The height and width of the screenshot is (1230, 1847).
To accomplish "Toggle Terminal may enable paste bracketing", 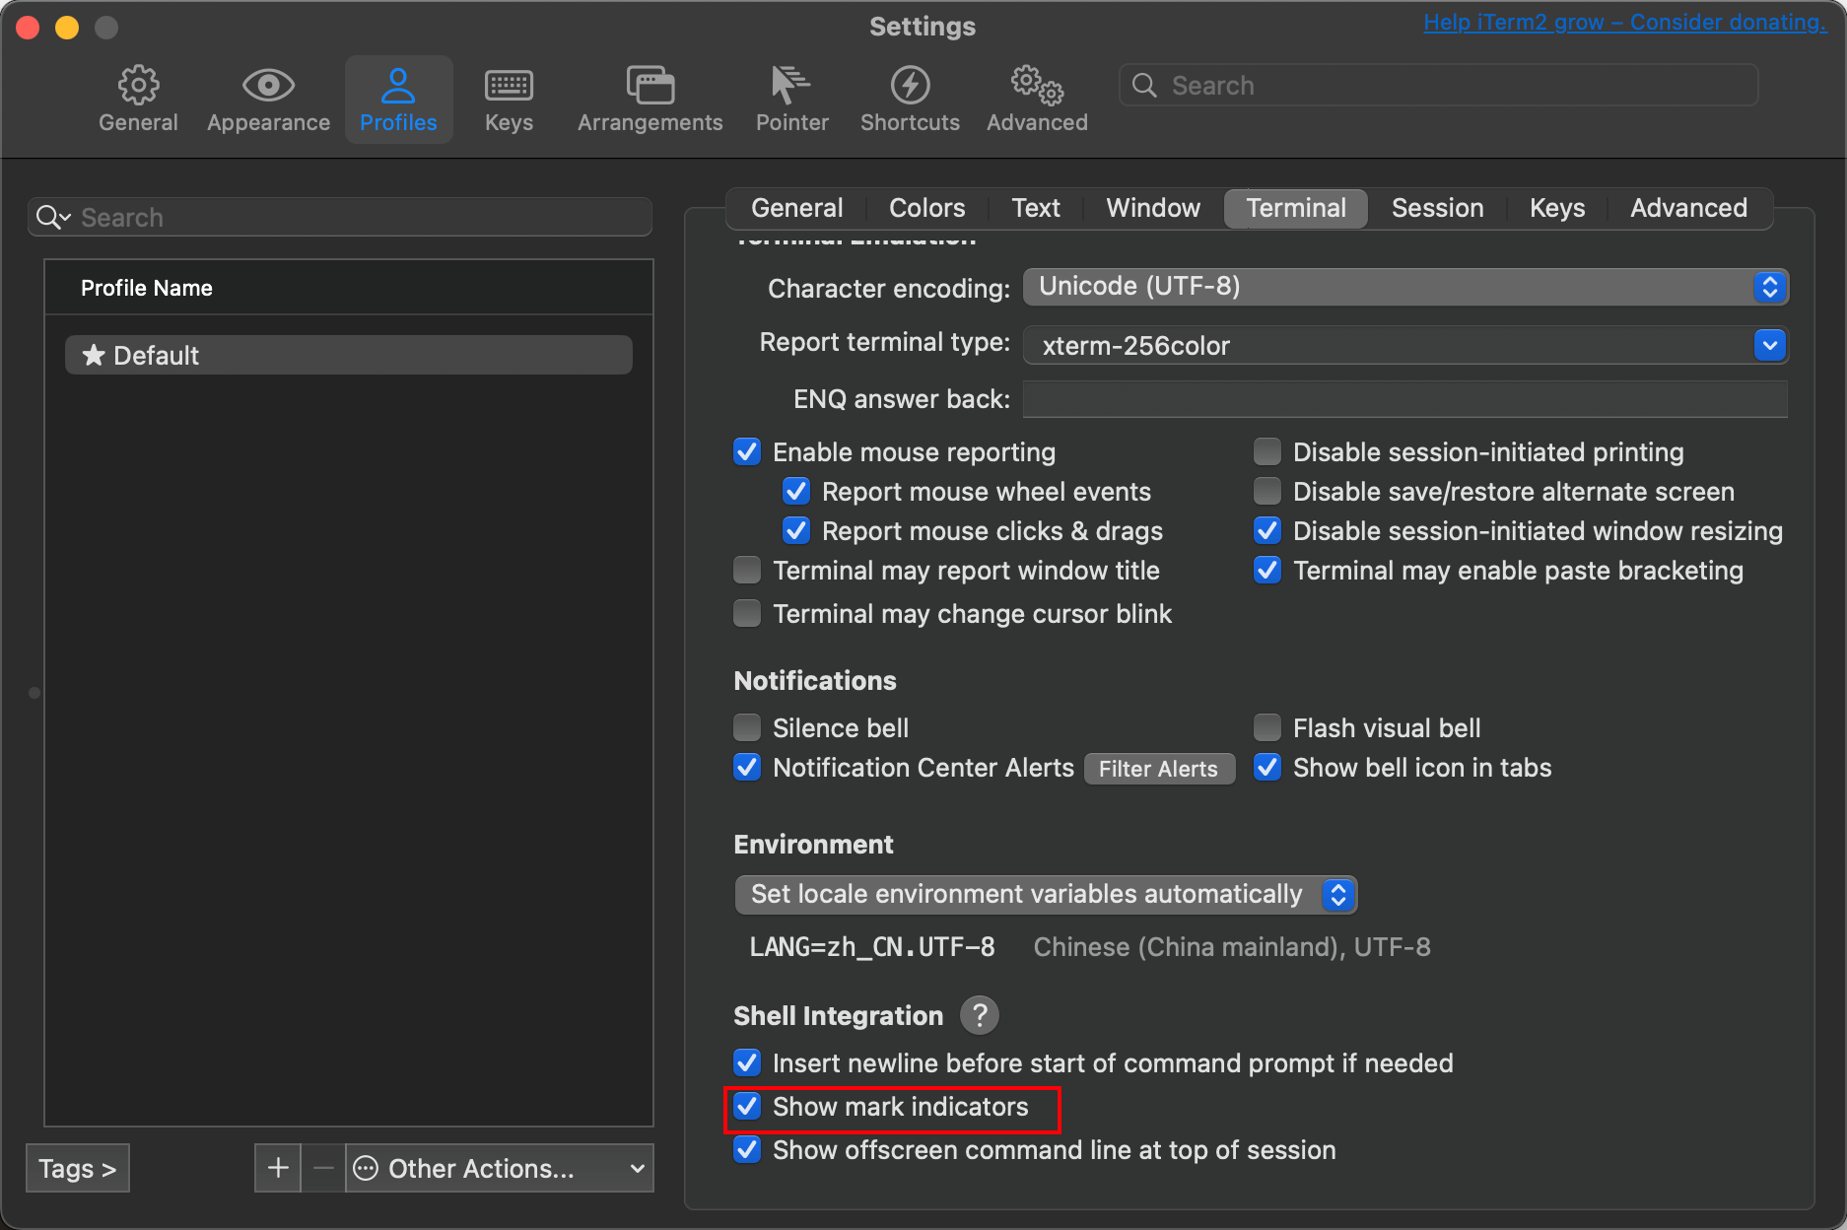I will point(1267,571).
